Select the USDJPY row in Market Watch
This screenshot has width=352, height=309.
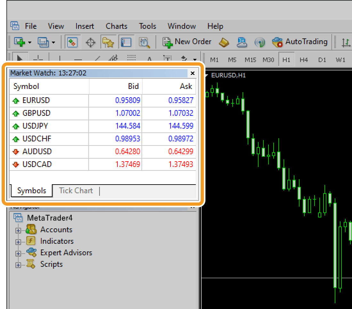click(x=35, y=126)
